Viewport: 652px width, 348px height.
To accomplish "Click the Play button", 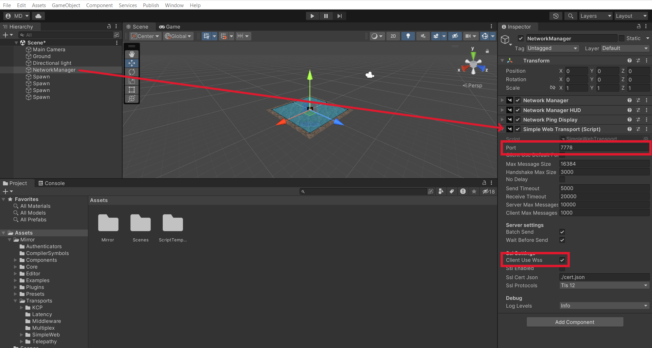I will pyautogui.click(x=312, y=16).
